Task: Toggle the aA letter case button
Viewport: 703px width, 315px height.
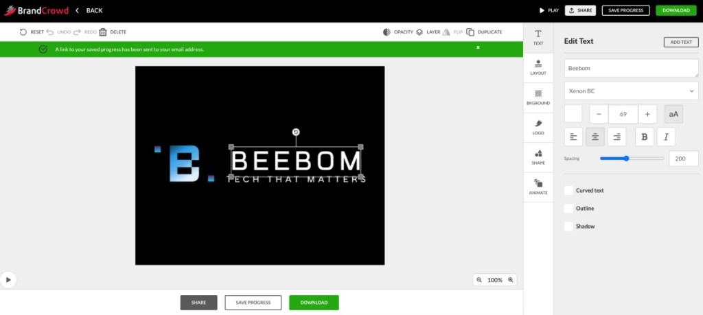Action: pos(673,114)
